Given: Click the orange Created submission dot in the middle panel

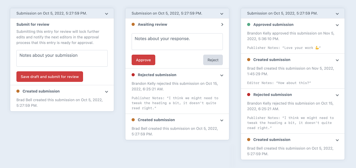Looking at the screenshot, I should (133, 120).
